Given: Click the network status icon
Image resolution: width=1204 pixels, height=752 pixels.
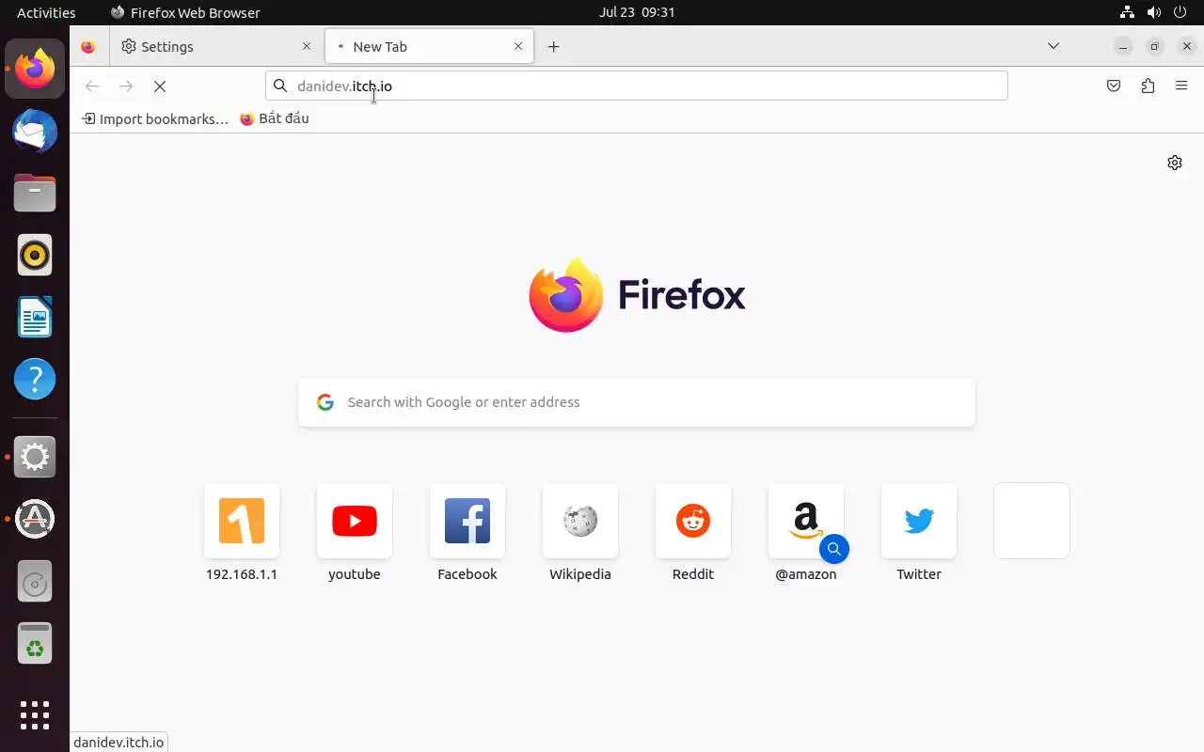Looking at the screenshot, I should pyautogui.click(x=1127, y=12).
